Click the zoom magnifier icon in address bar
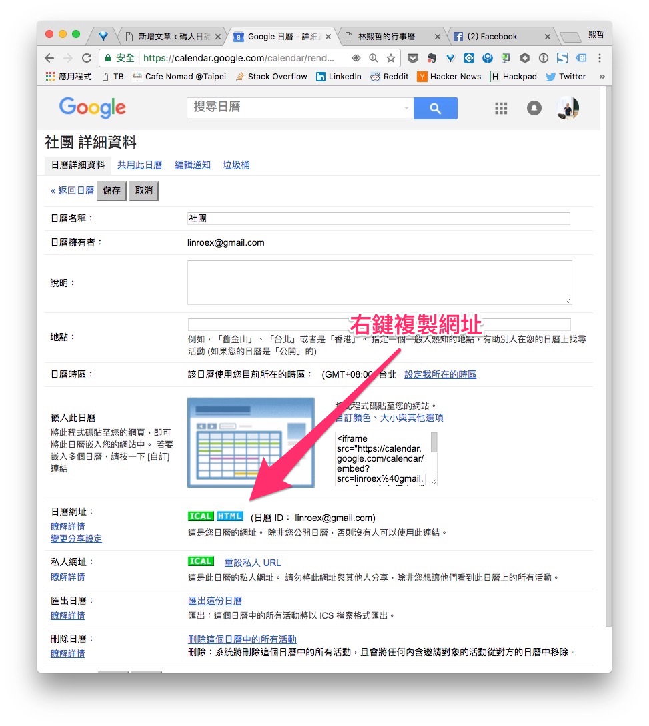Viewport: 649px width, 726px height. (x=373, y=58)
